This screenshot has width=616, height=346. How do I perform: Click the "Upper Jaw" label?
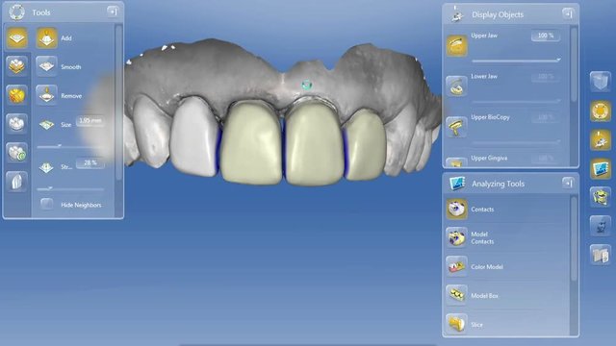[484, 36]
